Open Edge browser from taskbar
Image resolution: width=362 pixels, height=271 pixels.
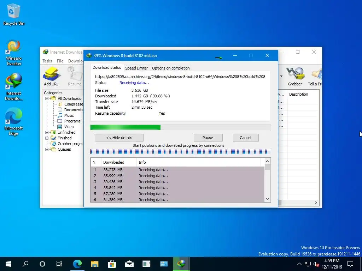pos(77,264)
